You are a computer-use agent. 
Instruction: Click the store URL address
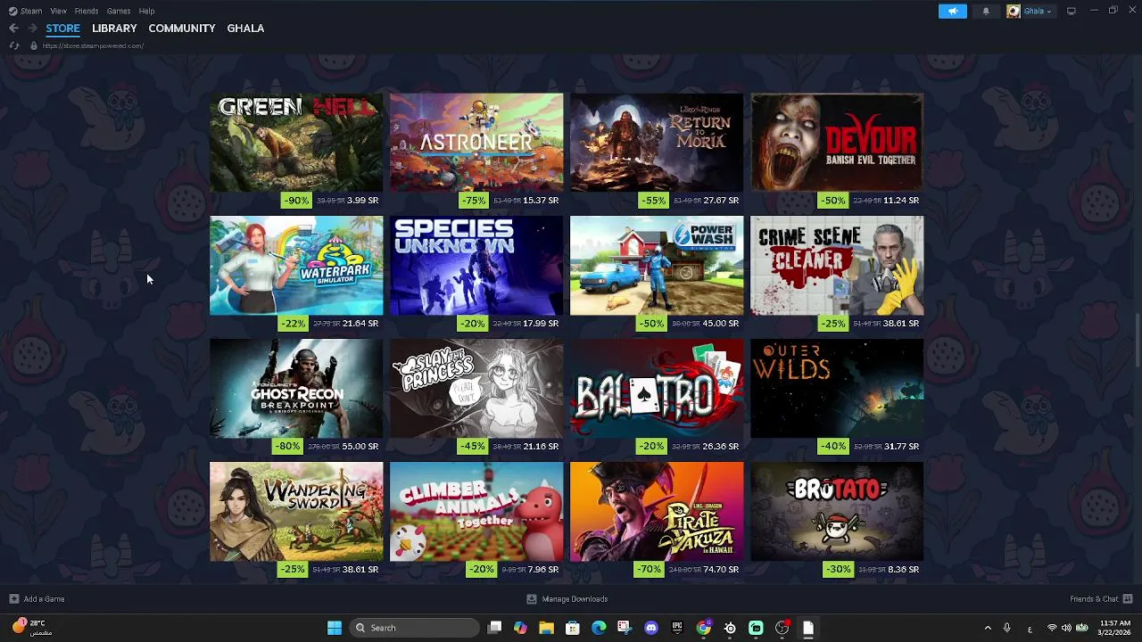[x=93, y=45]
